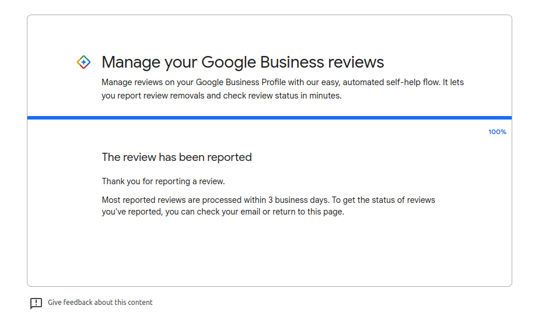Viewport: 542px width, 323px height.
Task: Click the feedback exclamation speech-bubble icon
Action: (x=36, y=303)
